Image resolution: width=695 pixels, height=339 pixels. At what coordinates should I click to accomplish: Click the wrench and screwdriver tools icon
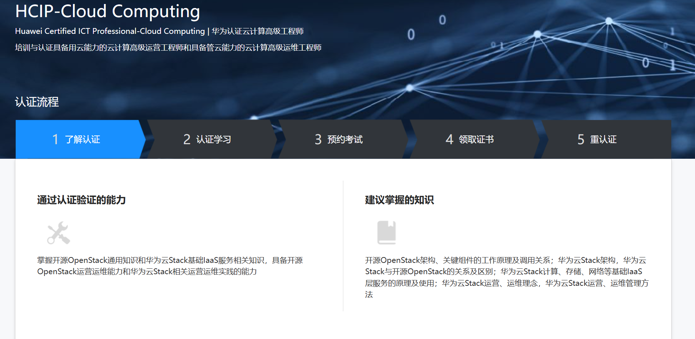coord(58,233)
